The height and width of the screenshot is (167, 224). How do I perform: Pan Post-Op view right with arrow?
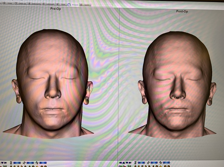coord(130,163)
